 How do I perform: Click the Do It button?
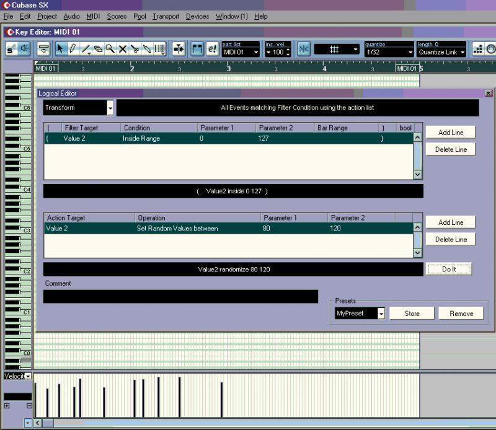click(x=449, y=269)
